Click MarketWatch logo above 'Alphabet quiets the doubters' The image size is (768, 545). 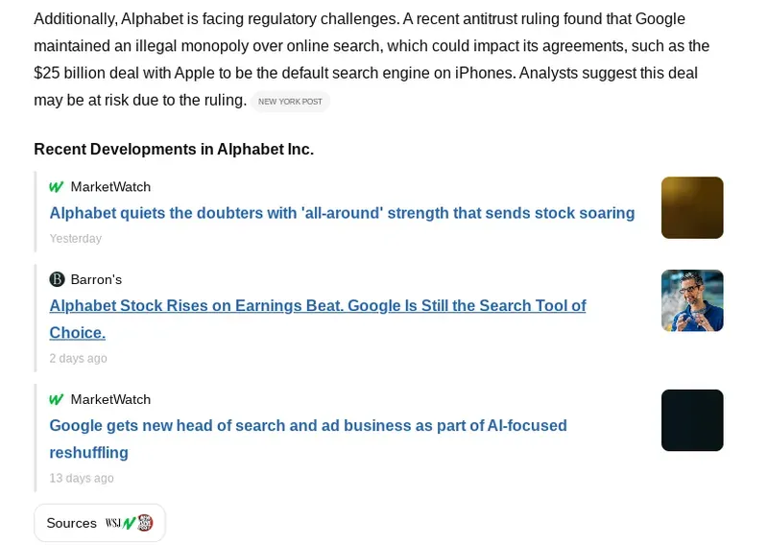pos(57,187)
